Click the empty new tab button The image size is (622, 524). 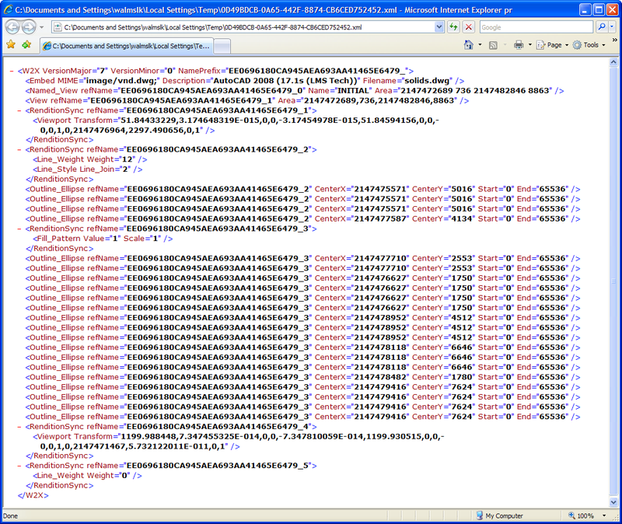[222, 46]
